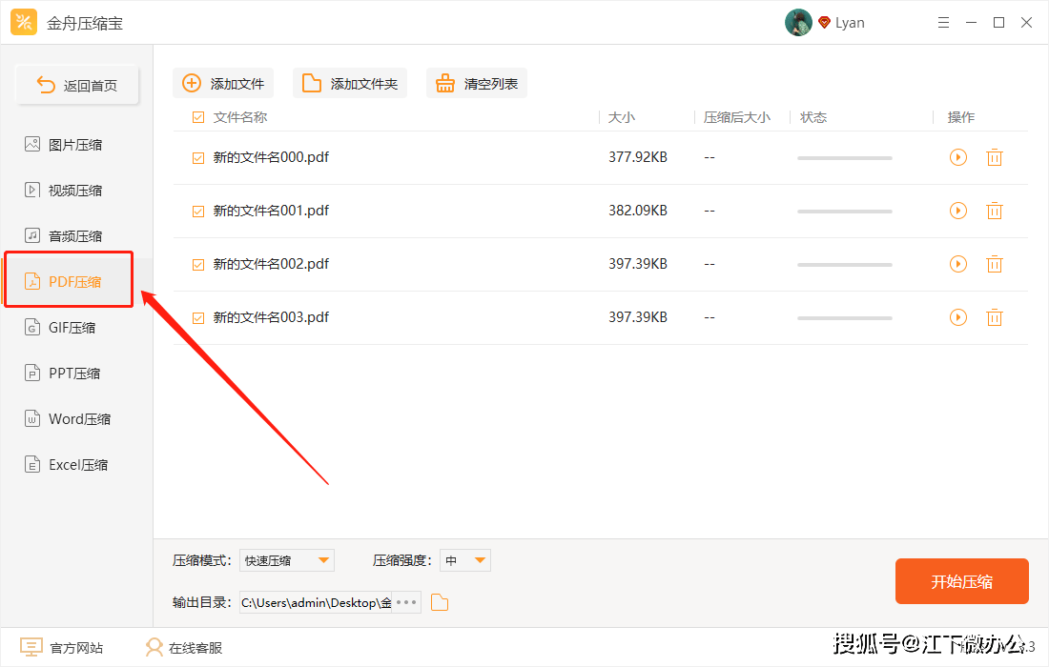1049x667 pixels.
Task: Uncheck 新的文件名002.pdf checkbox
Action: (x=198, y=265)
